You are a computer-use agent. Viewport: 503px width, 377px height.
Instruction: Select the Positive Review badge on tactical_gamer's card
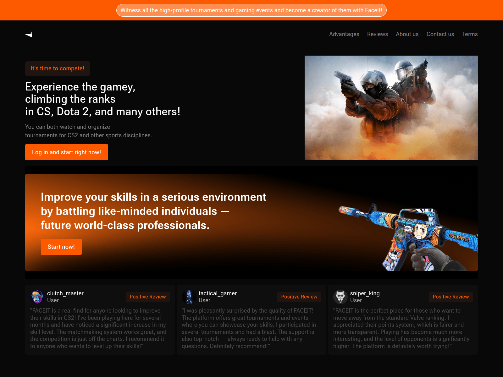pos(299,297)
